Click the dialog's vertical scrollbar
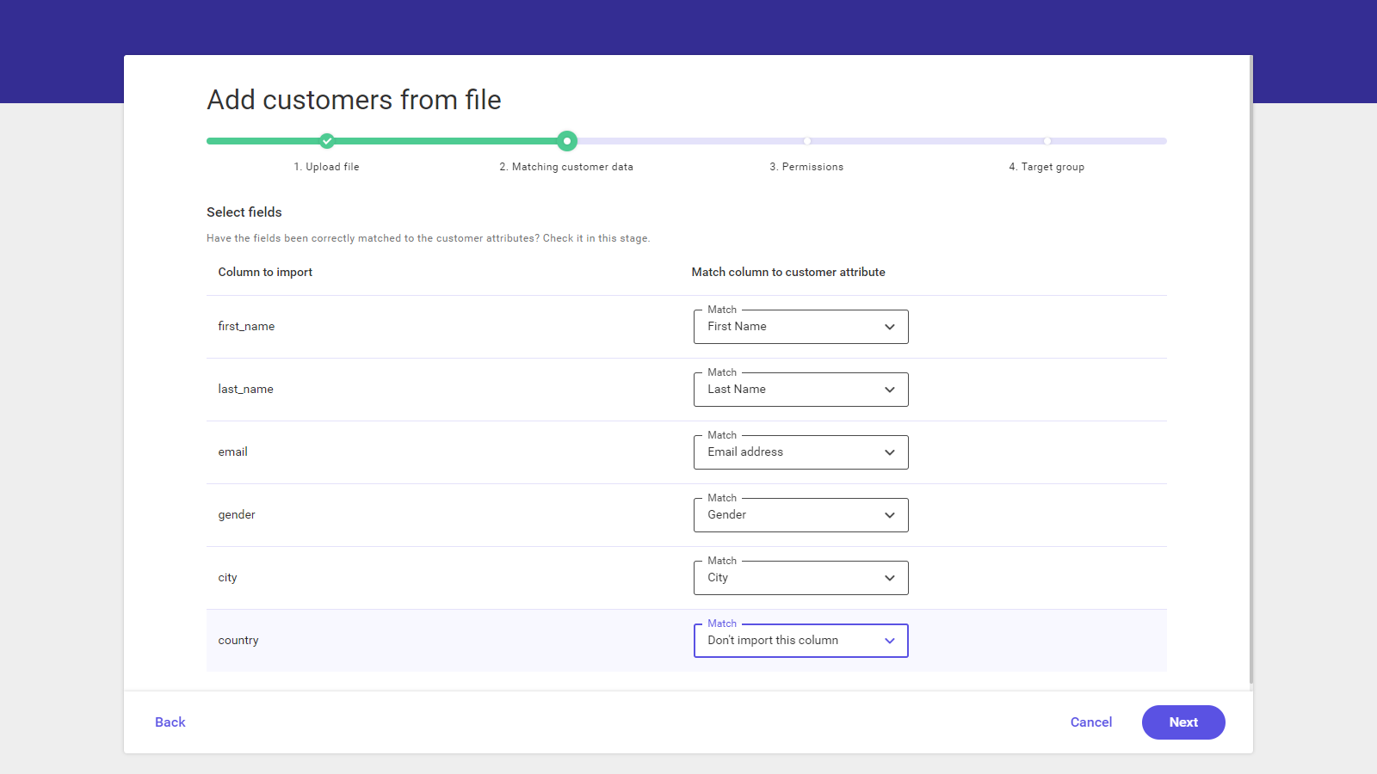 (x=1250, y=370)
